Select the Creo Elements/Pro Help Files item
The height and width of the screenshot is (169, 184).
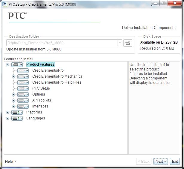(57, 82)
